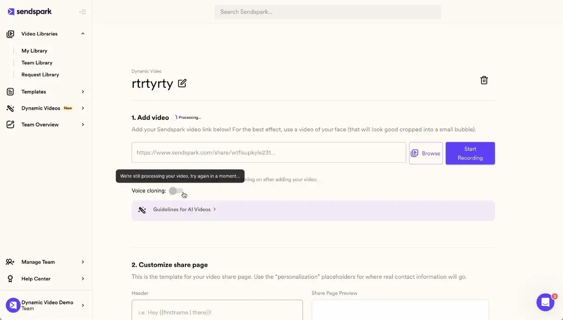The image size is (563, 320).
Task: Click the Dynamic Video Demo Team avatar
Action: (x=13, y=305)
